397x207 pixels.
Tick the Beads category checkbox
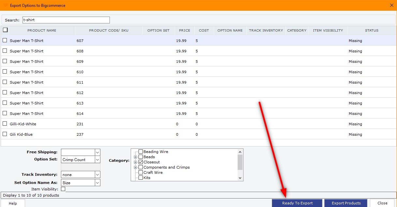click(141, 157)
